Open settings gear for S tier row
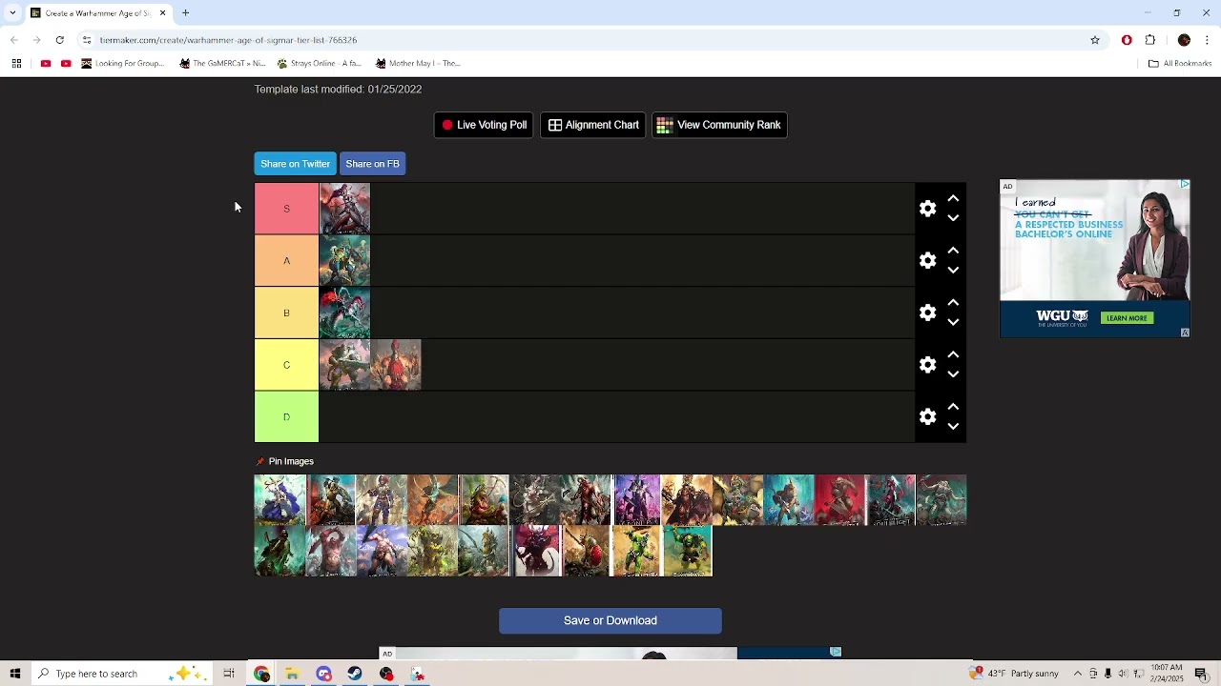 pos(928,209)
